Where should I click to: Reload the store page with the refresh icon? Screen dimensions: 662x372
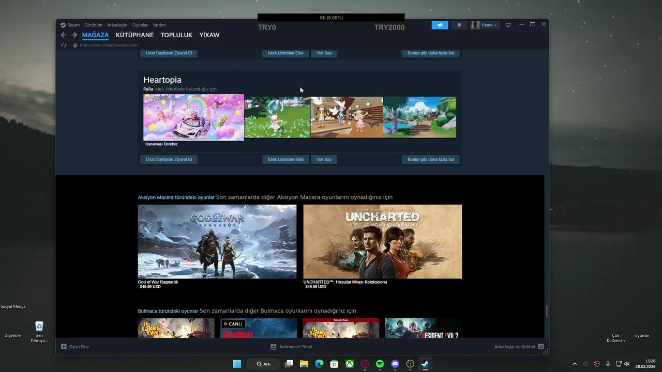(64, 45)
